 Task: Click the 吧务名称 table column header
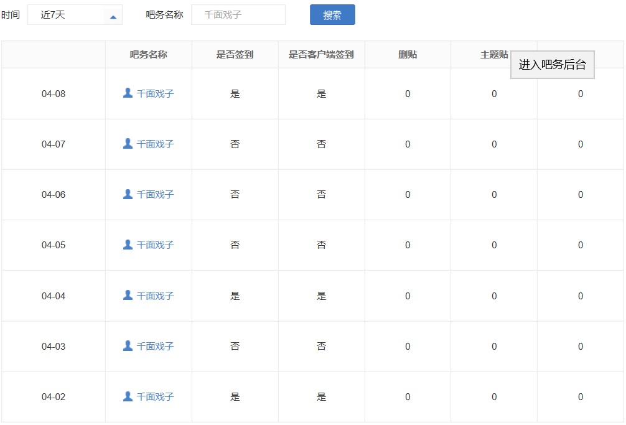tap(148, 55)
